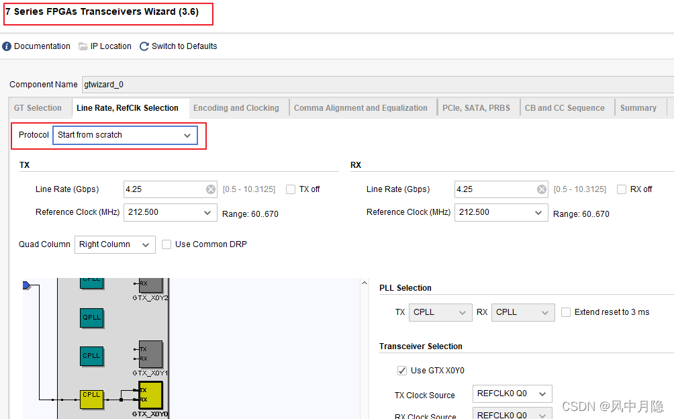This screenshot has width=674, height=419.
Task: Click the IP Location folder icon
Action: pos(83,46)
